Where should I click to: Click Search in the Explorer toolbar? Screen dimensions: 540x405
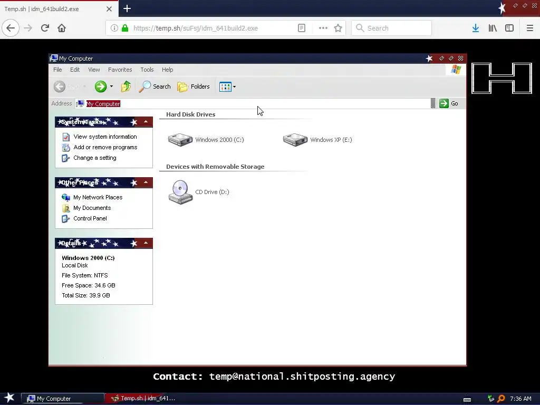pyautogui.click(x=155, y=86)
